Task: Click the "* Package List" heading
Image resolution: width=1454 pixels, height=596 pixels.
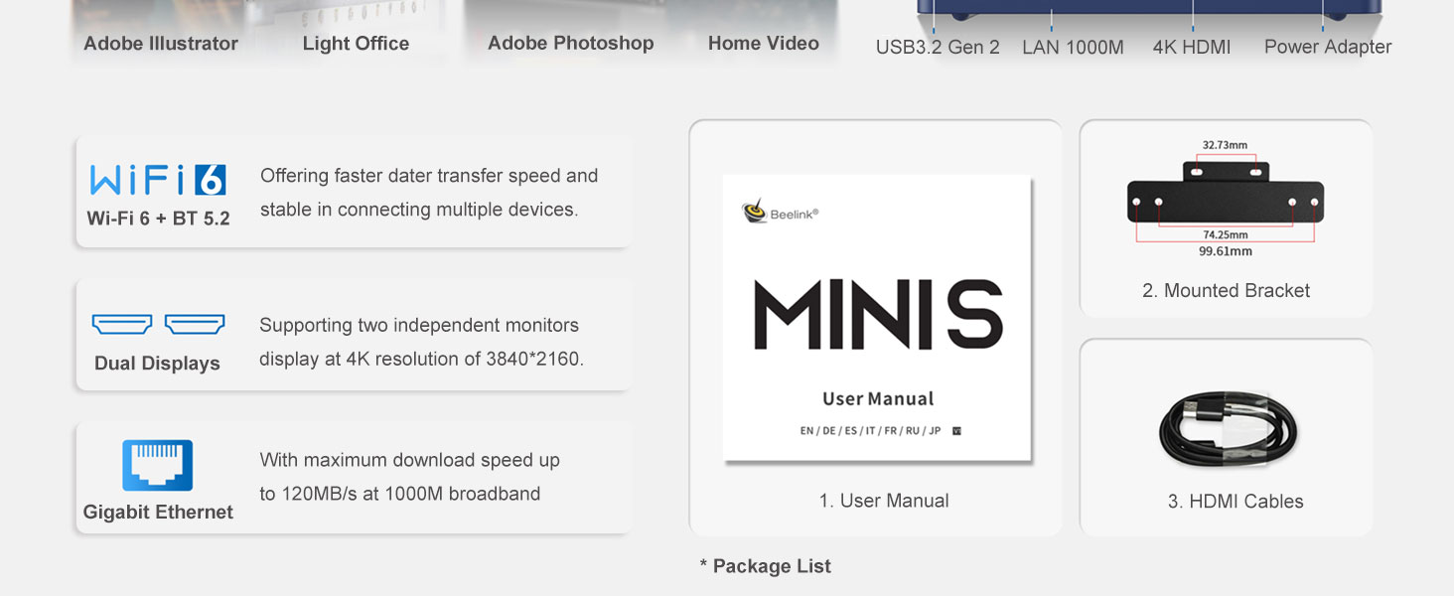Action: pyautogui.click(x=765, y=566)
